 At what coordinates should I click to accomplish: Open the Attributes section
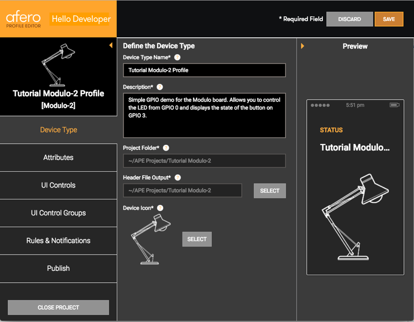click(59, 158)
